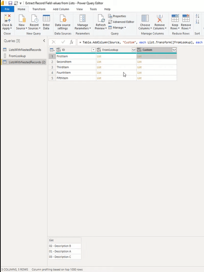Open the New Source icon
Screen dimensions: 204x272
click(22, 18)
